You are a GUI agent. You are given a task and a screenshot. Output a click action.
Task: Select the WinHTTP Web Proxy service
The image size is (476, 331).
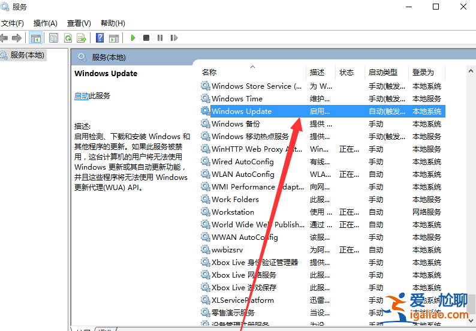click(x=323, y=149)
